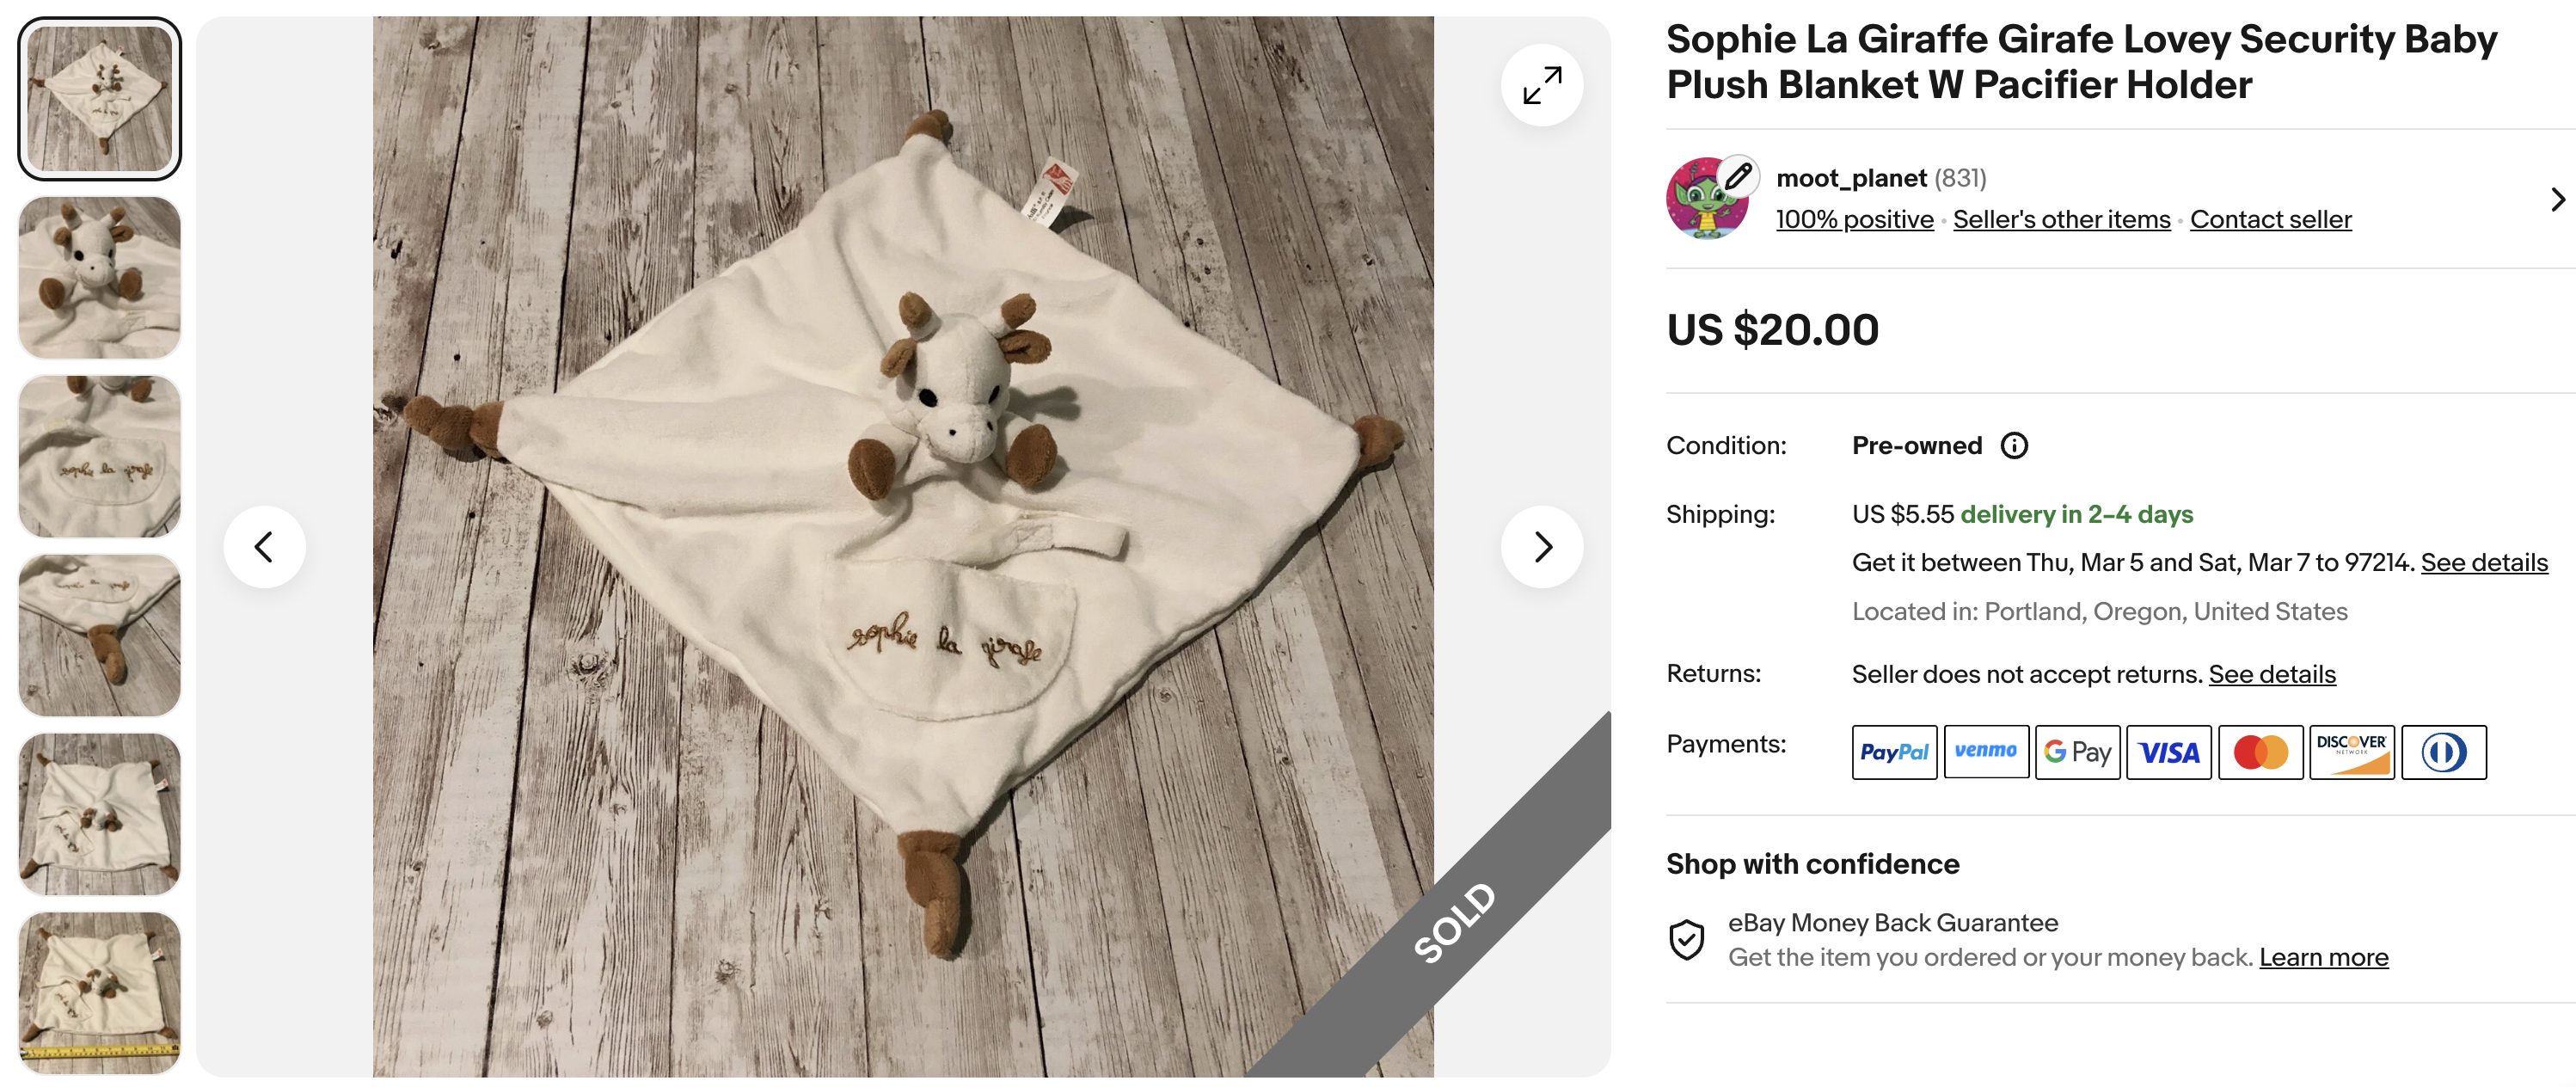Screen dimensions: 2576x1087
Task: Open See details for returns policy
Action: [2272, 675]
